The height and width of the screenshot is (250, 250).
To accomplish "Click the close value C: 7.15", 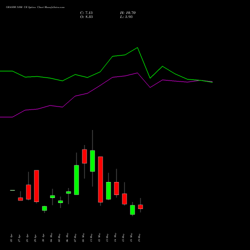I will (86, 13).
